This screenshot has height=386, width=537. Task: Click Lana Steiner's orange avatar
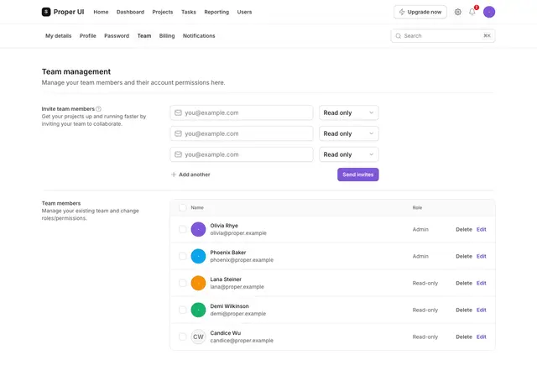click(x=198, y=283)
